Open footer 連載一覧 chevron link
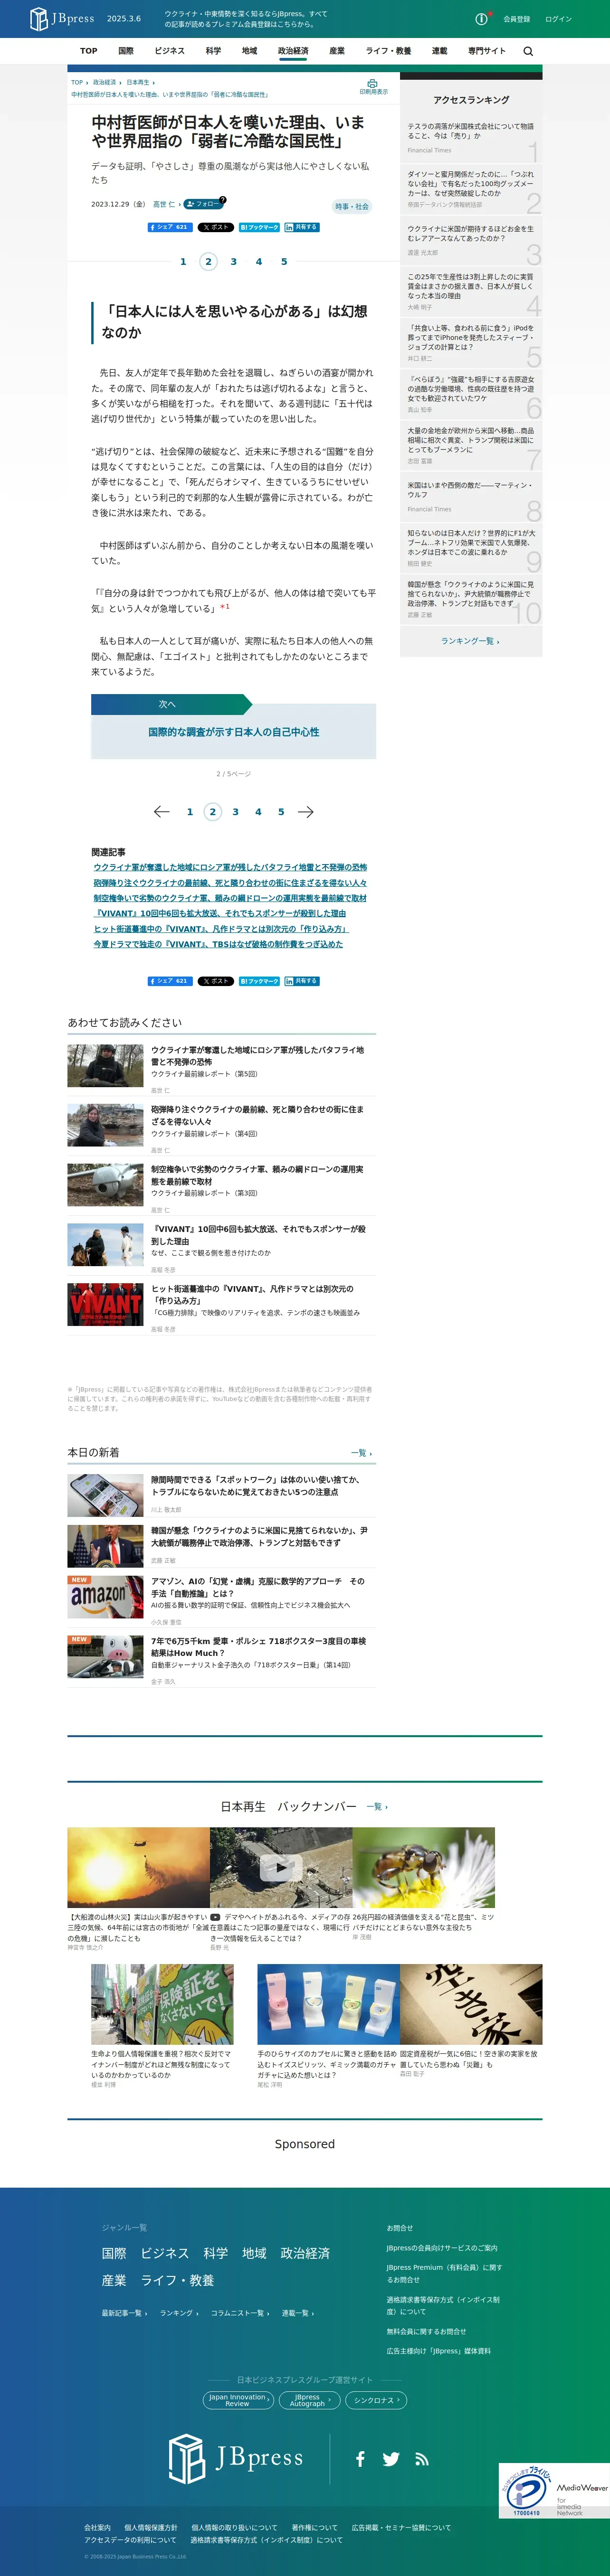Screen dimensions: 610x2576 click(298, 2313)
